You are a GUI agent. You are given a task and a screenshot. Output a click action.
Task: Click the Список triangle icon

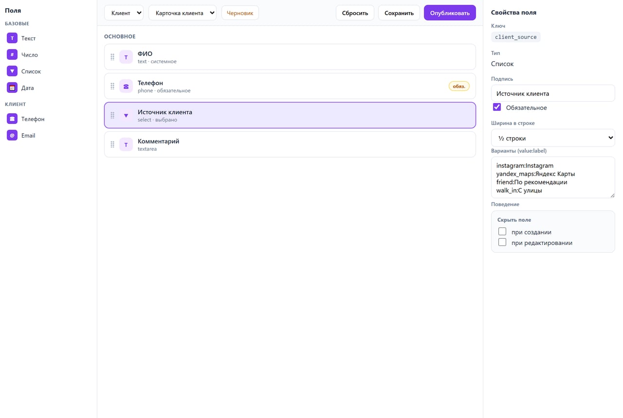pyautogui.click(x=12, y=71)
